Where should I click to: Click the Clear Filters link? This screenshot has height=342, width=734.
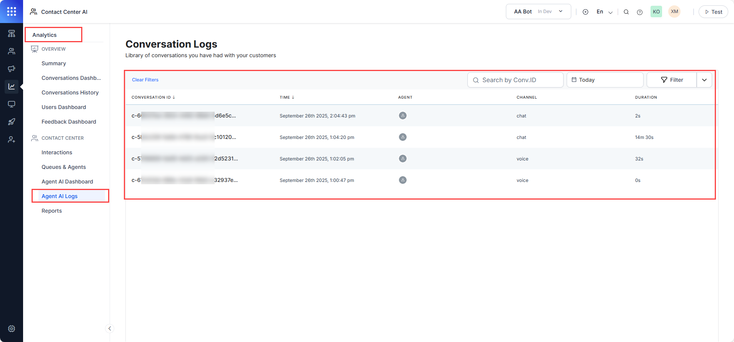click(145, 80)
